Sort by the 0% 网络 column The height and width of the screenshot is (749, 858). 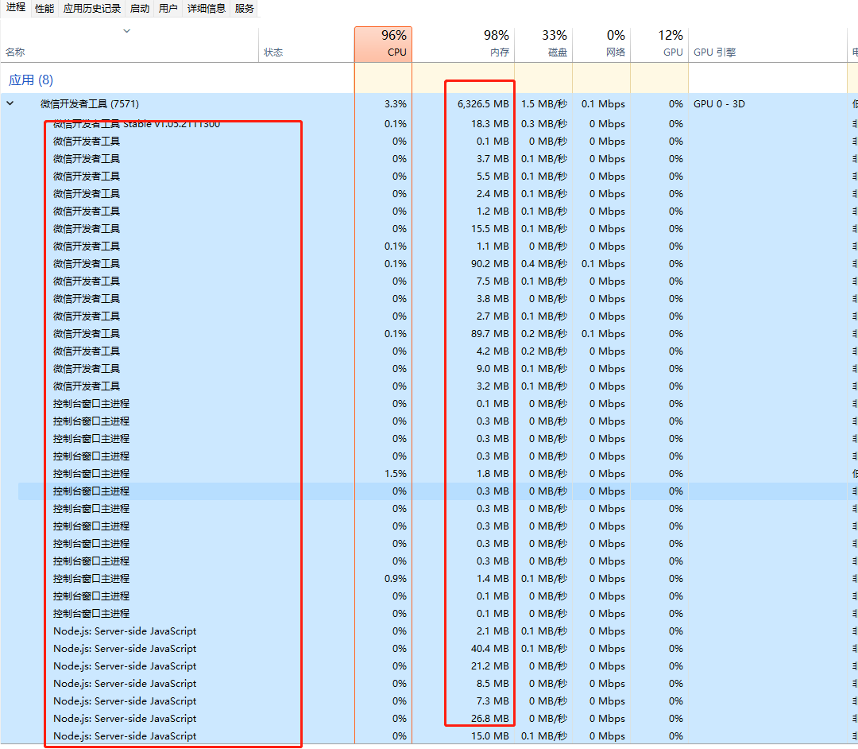[x=601, y=45]
